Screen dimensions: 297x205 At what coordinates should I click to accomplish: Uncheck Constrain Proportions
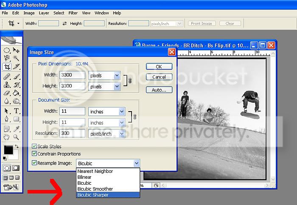point(35,154)
